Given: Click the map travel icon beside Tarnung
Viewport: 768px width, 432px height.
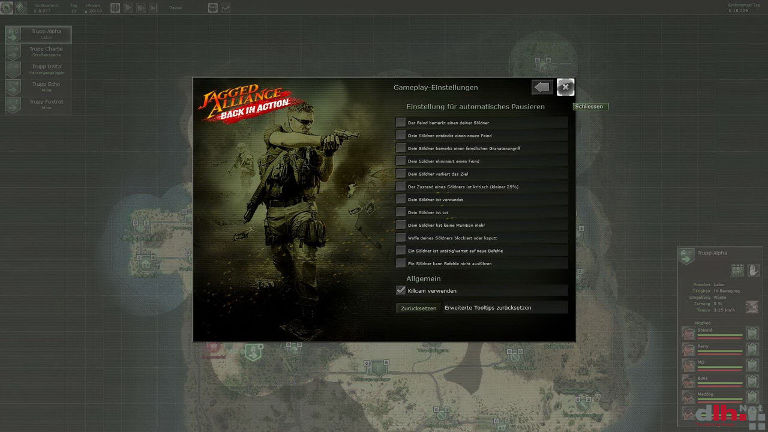Looking at the screenshot, I should [754, 307].
